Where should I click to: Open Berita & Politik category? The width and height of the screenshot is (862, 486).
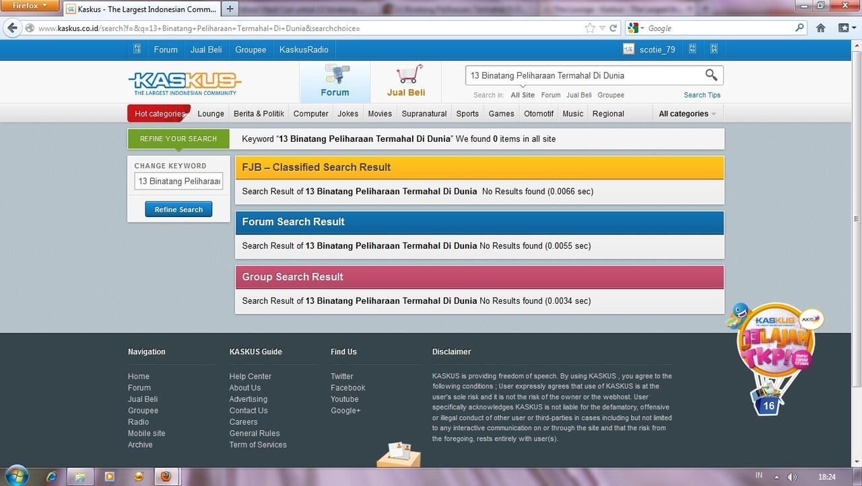[259, 114]
